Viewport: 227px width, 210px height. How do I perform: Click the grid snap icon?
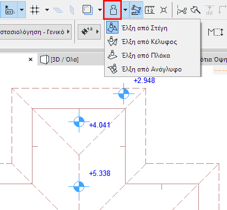pos(35,10)
